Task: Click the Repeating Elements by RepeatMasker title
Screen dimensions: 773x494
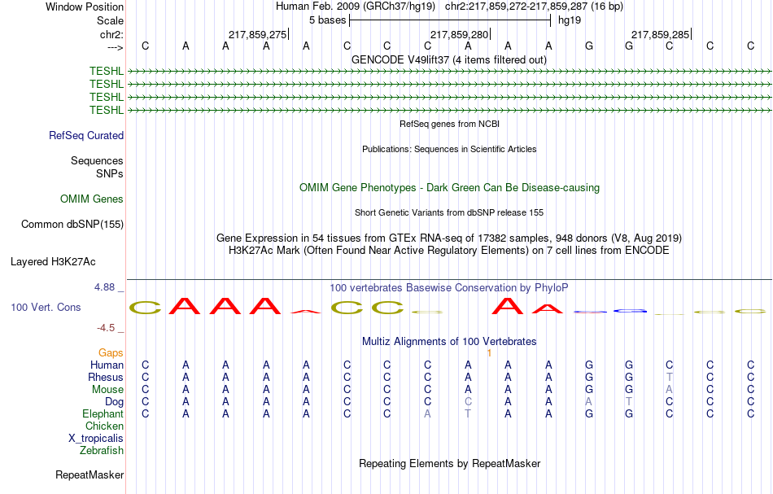Action: tap(450, 463)
